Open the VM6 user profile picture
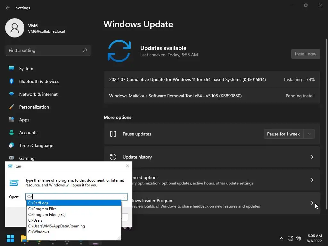The image size is (328, 246). [x=15, y=28]
